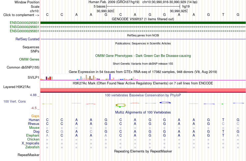
Task: Click the Common dbSNP(155) label
Action: (x=23, y=67)
